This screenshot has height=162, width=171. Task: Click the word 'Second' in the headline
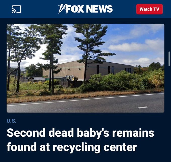click(x=26, y=133)
